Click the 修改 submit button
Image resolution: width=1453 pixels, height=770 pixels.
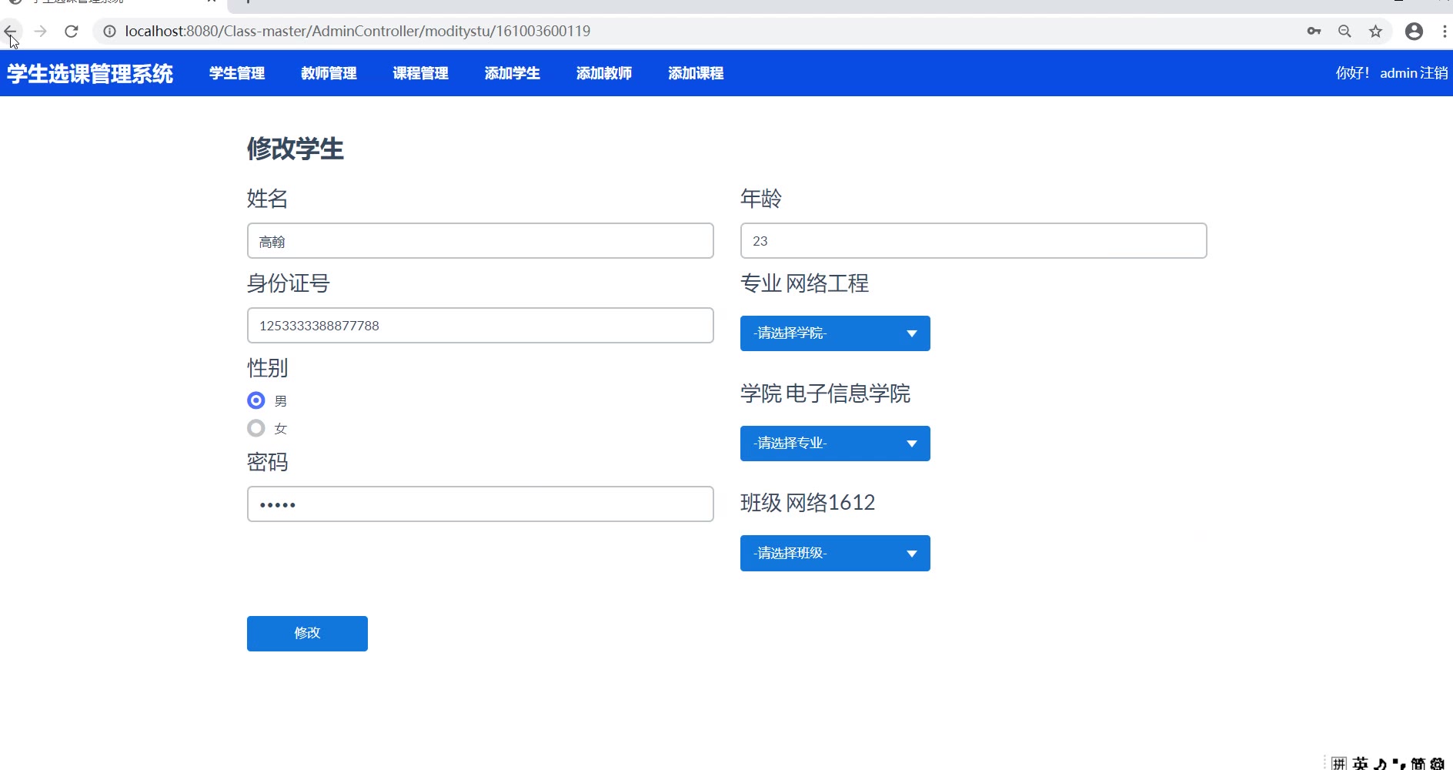point(307,634)
